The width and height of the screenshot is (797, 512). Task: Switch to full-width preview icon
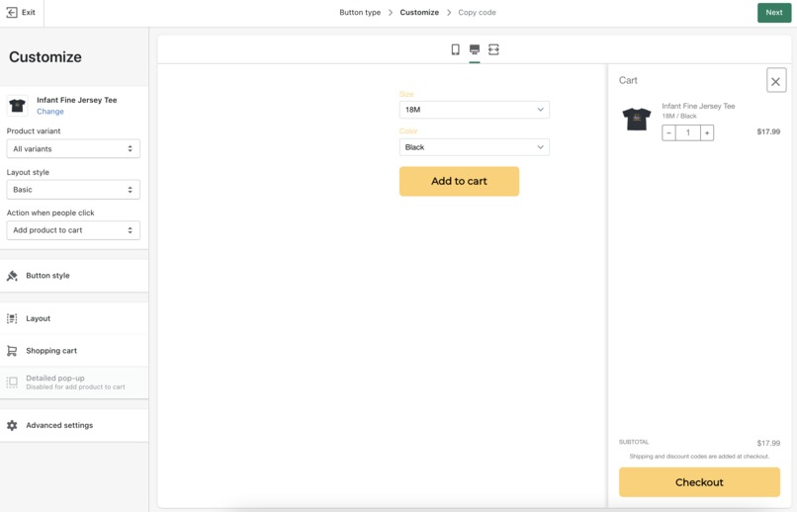tap(493, 49)
